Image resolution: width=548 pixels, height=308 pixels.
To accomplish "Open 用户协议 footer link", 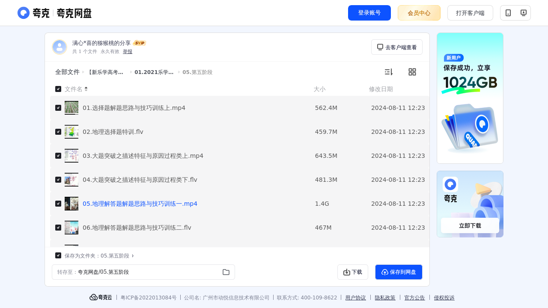I will (356, 298).
